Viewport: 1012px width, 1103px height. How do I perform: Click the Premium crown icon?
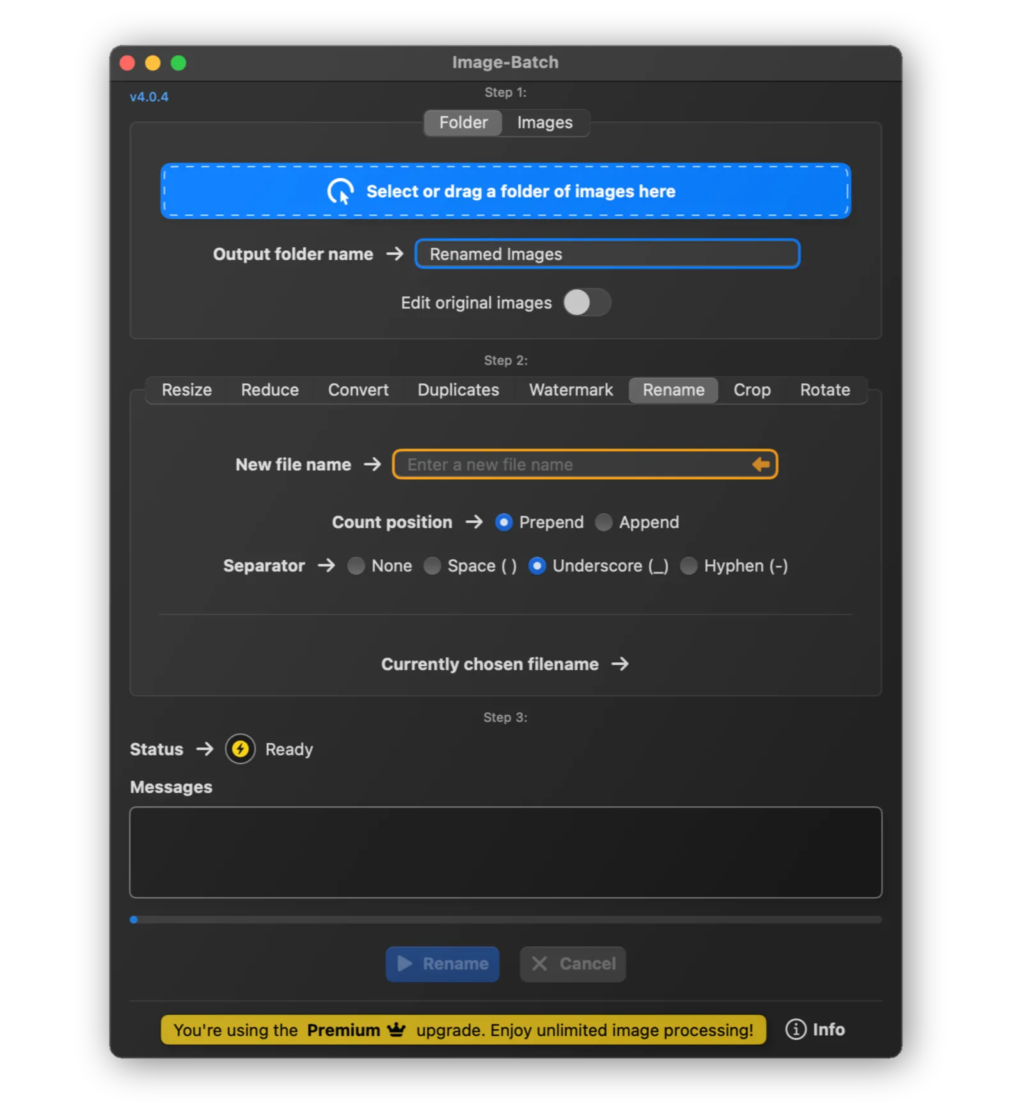pos(397,1029)
